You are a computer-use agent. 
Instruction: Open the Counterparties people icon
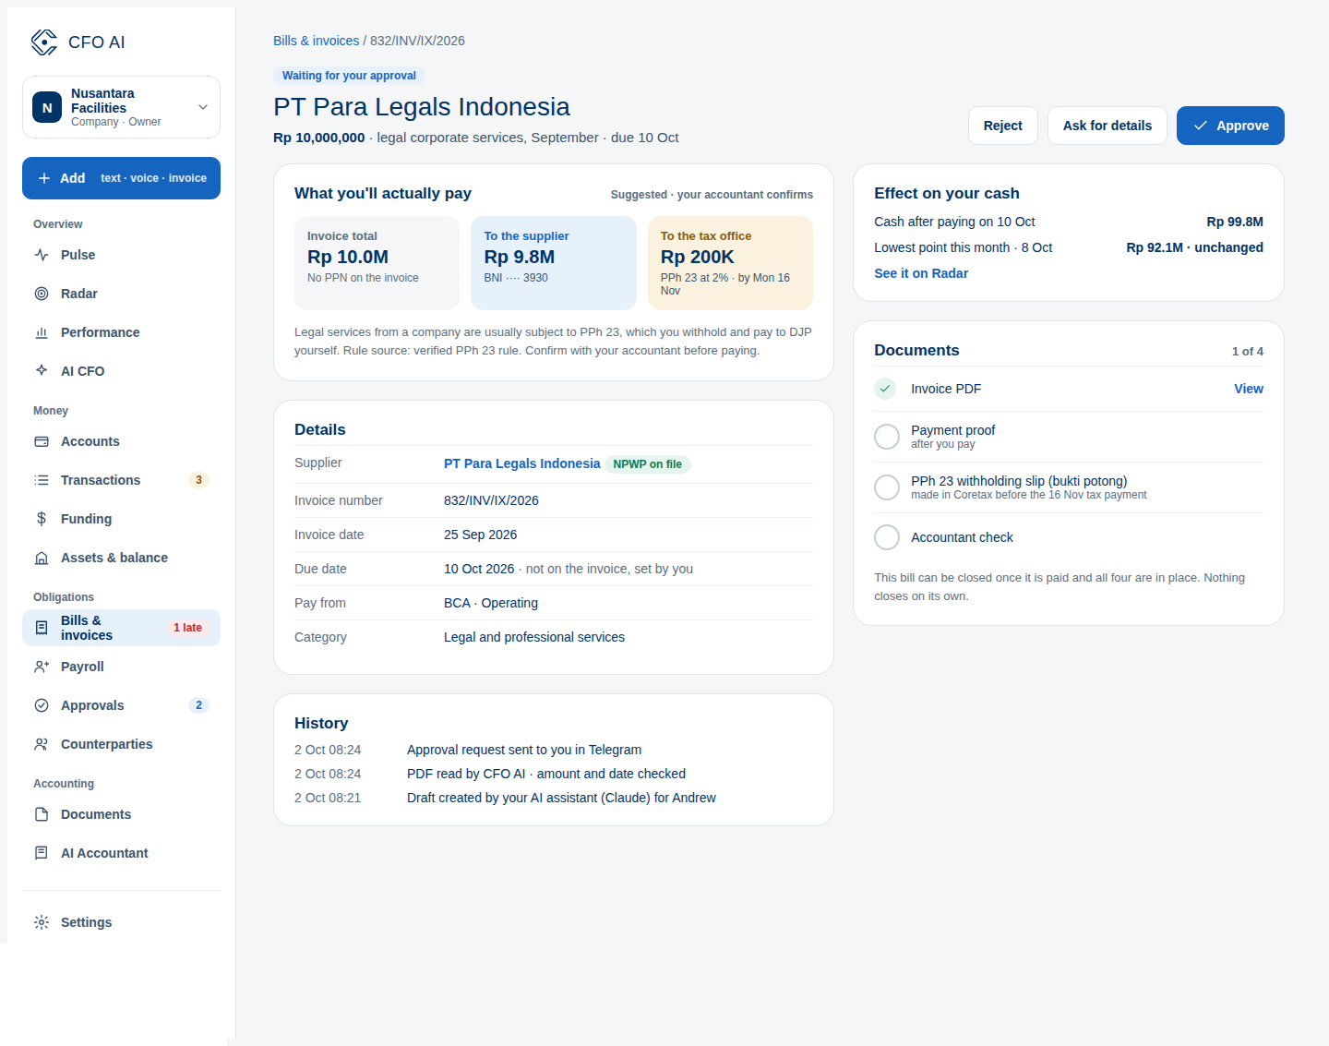click(x=42, y=744)
